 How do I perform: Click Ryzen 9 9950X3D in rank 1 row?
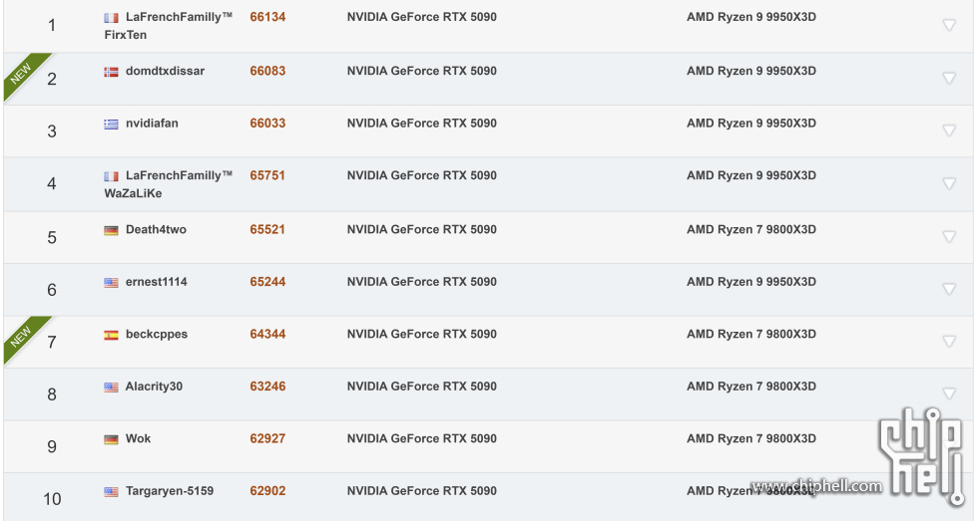click(751, 17)
